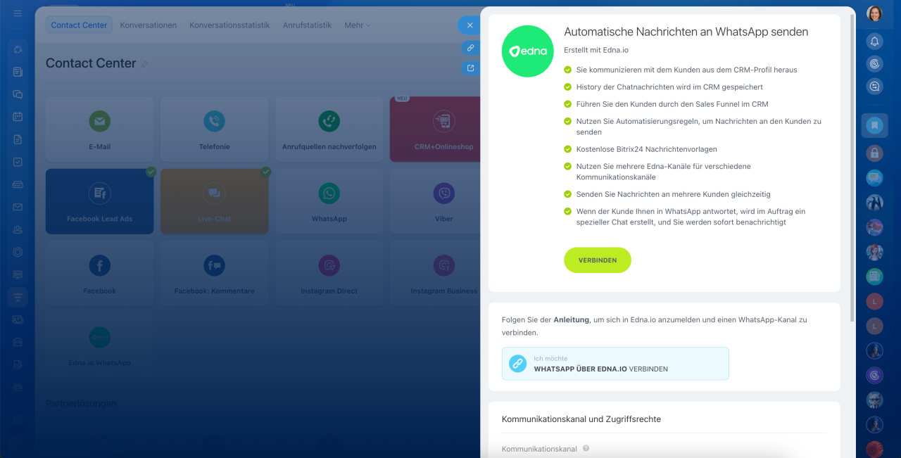The image size is (901, 458).
Task: Open the hamburger menu icon
Action: click(x=18, y=13)
